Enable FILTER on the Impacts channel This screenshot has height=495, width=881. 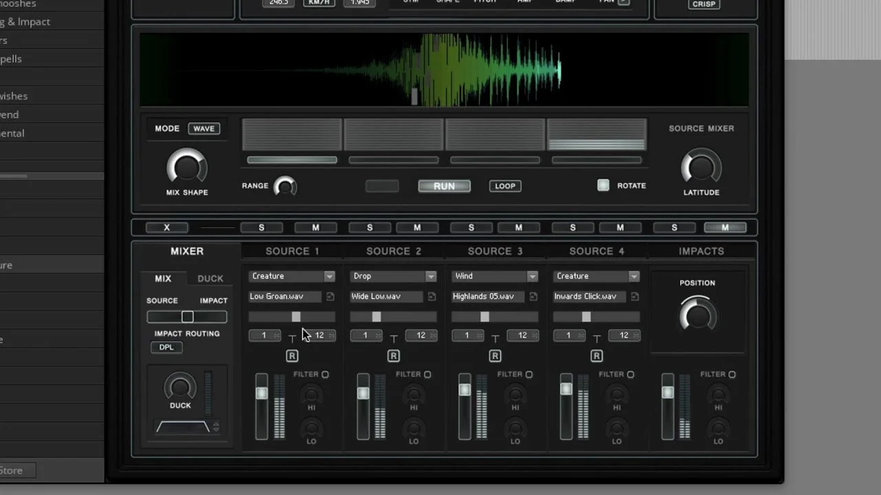pyautogui.click(x=732, y=375)
